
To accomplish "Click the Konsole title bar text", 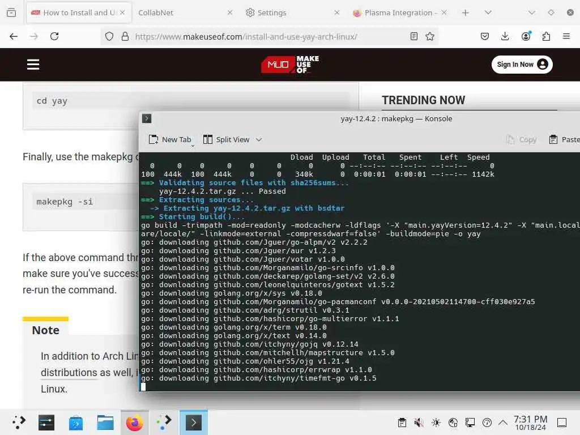I will [x=396, y=119].
